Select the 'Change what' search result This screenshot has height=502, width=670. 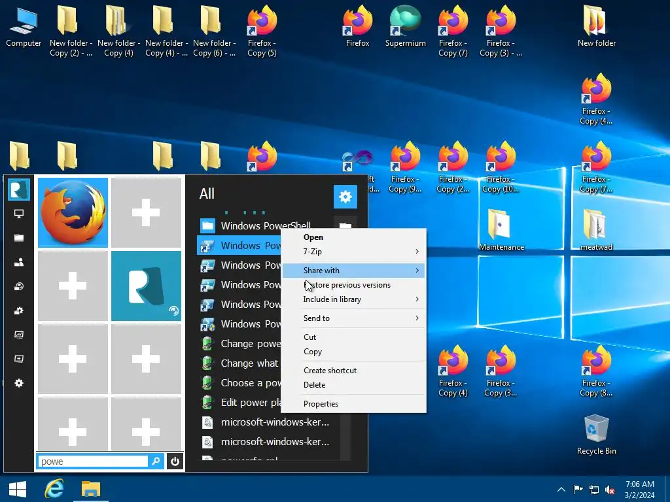(239, 363)
